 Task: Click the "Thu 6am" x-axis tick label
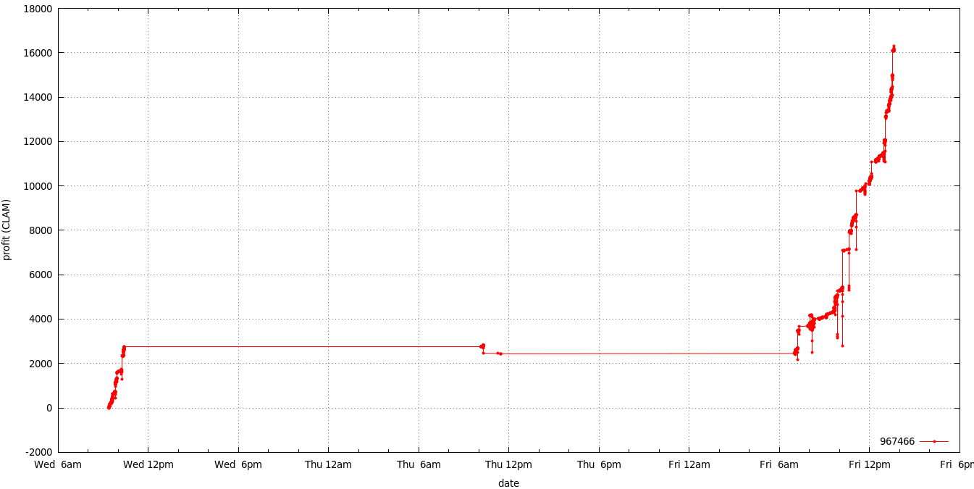[419, 464]
